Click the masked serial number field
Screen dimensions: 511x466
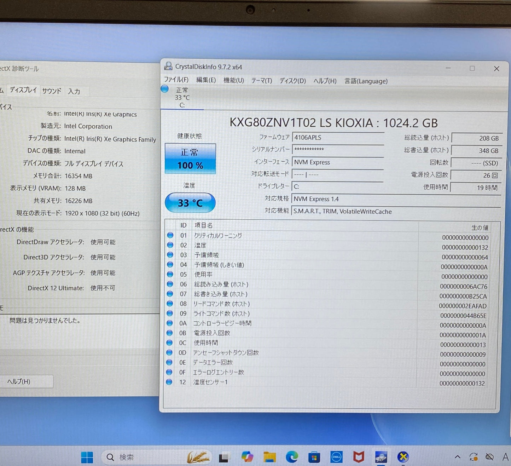[338, 149]
